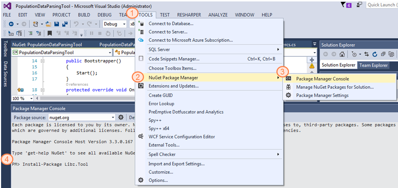Select WCF Service Configuration Editor item
Screen dimensions: 398x188
pyautogui.click(x=210, y=137)
